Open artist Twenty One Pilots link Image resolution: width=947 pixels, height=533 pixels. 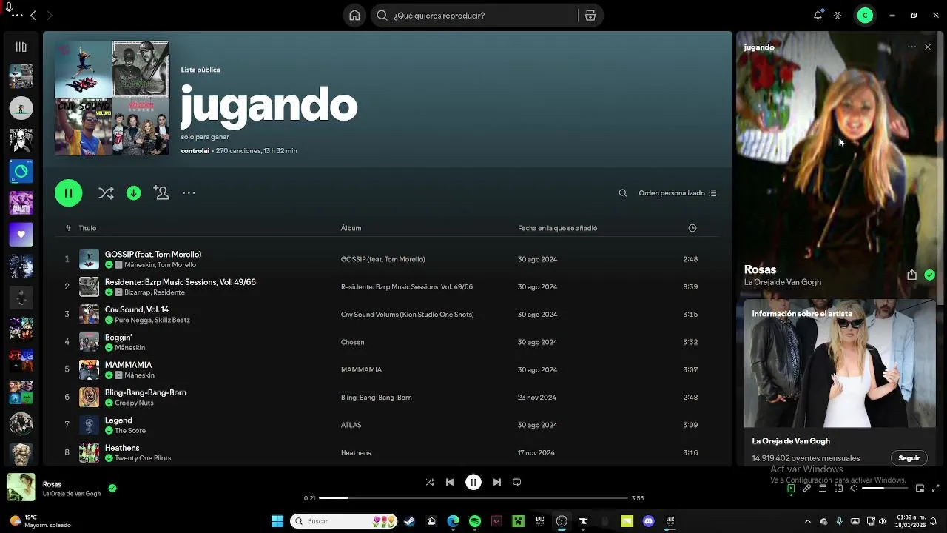pyautogui.click(x=143, y=458)
